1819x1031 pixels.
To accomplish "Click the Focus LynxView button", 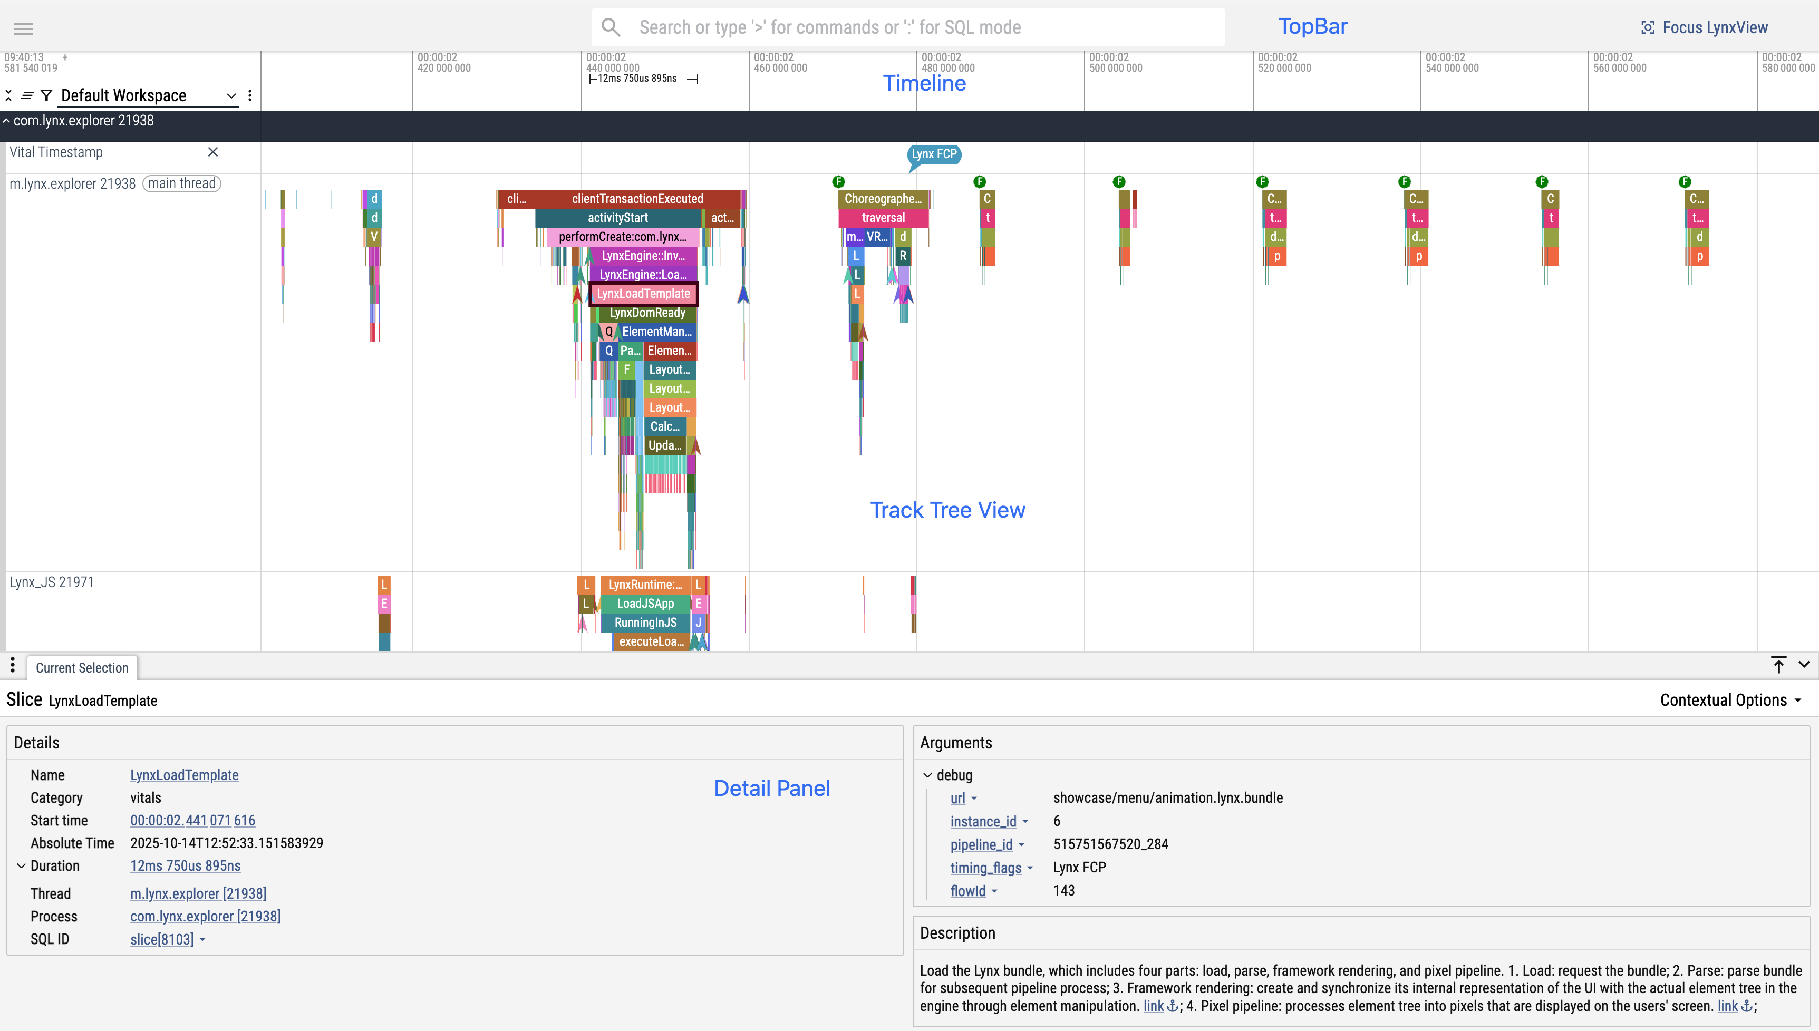I will (1704, 27).
